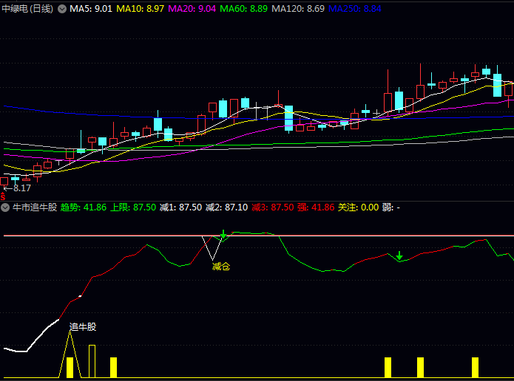
Task: Select the blue MA250 label
Action: point(354,8)
